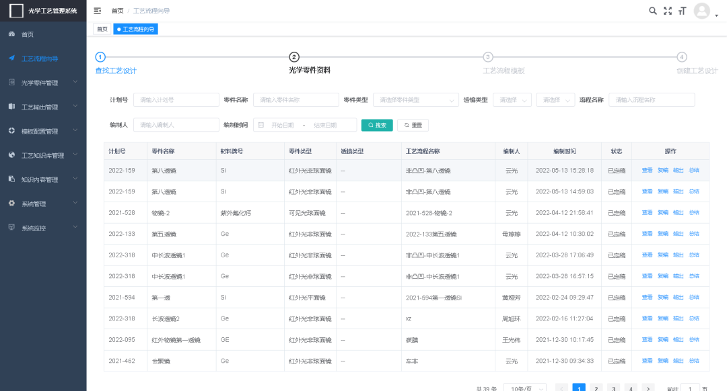
Task: Open the first 透镜类型 dropdown
Action: (x=512, y=100)
